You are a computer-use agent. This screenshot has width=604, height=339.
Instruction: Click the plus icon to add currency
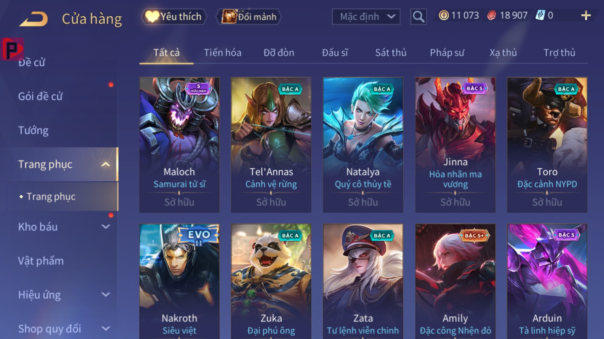[x=586, y=15]
